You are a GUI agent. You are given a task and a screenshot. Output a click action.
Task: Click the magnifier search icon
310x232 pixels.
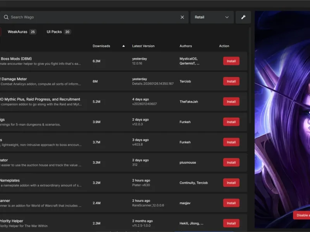coord(6,17)
